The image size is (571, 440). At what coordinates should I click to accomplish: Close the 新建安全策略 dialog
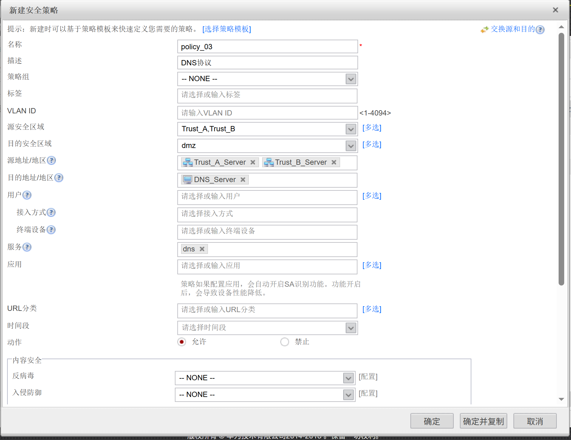[x=556, y=10]
